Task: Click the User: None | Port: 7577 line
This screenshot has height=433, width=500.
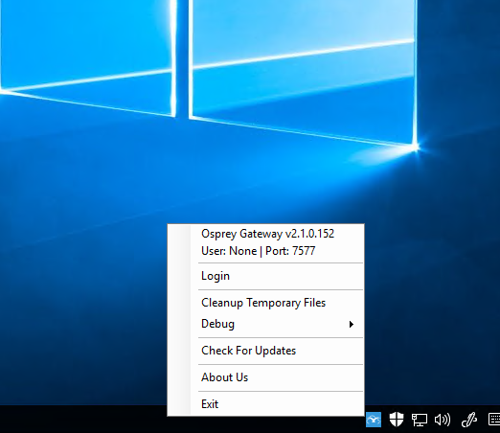Action: coord(259,251)
